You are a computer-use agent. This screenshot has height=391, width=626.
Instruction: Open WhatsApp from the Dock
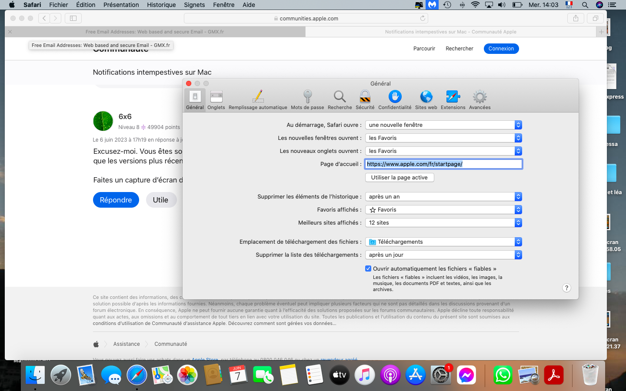click(x=503, y=375)
